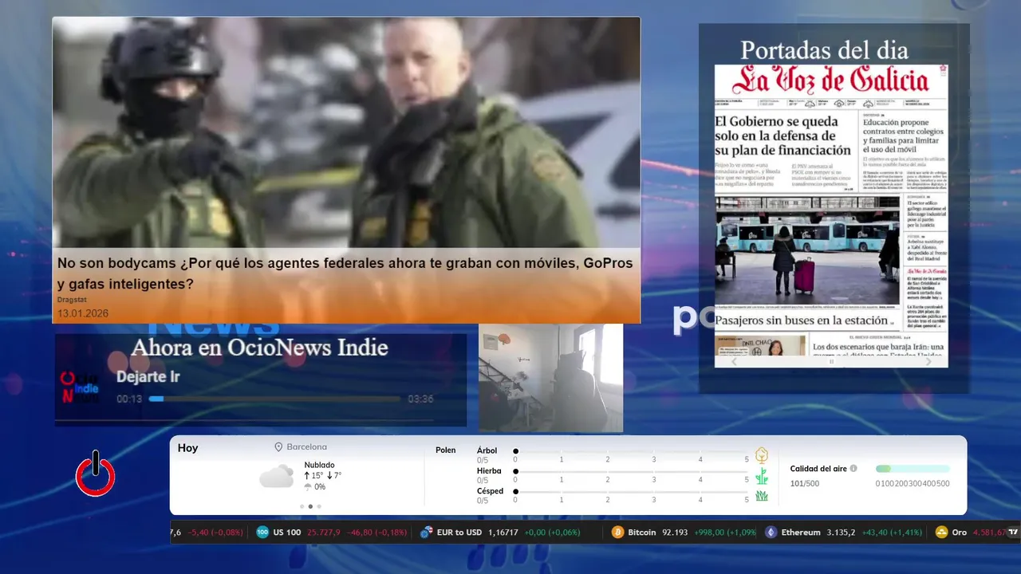Click the Bitcoin coin icon

[x=617, y=533]
